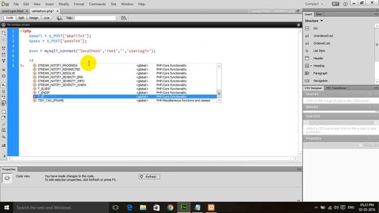Click the Open Documents icon in coding toolbar

[x=4, y=33]
